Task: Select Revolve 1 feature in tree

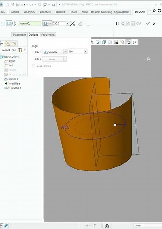Action: tap(13, 88)
